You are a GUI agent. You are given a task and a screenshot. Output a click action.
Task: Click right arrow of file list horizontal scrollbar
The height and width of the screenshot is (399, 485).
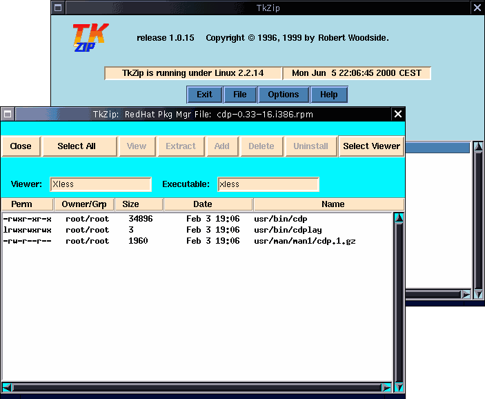pyautogui.click(x=386, y=387)
